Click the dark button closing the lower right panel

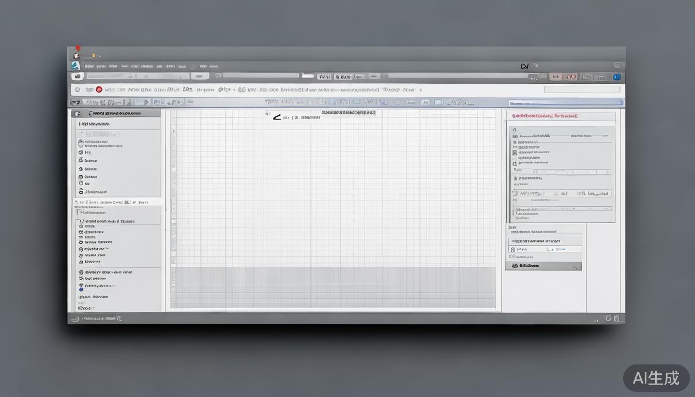pyautogui.click(x=543, y=266)
